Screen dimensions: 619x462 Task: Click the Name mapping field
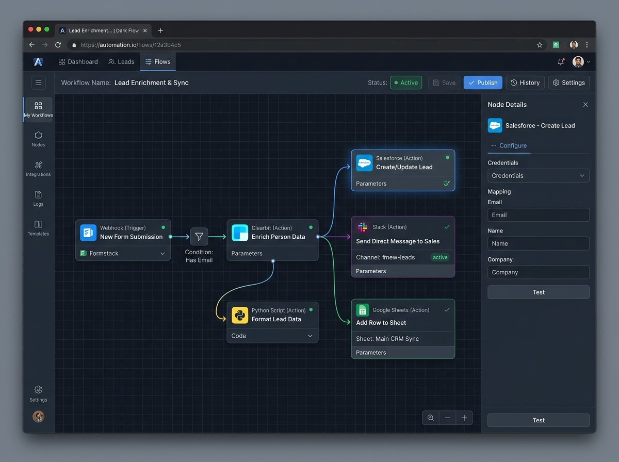tap(539, 243)
